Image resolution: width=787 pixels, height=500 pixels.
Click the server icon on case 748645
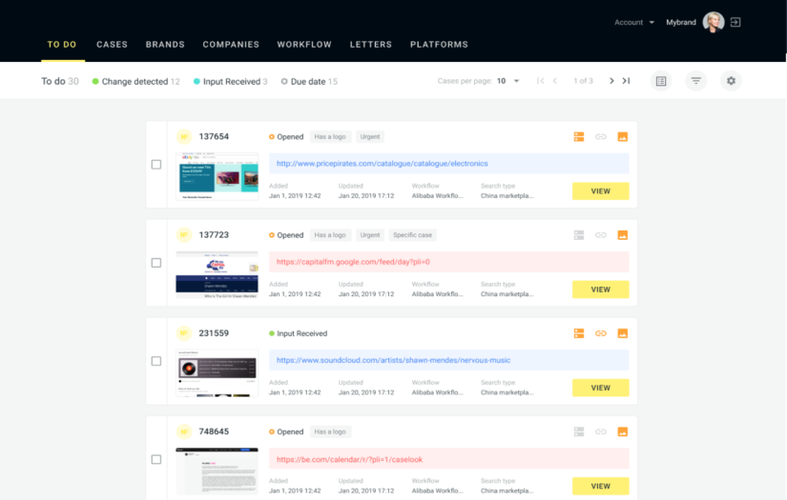579,431
